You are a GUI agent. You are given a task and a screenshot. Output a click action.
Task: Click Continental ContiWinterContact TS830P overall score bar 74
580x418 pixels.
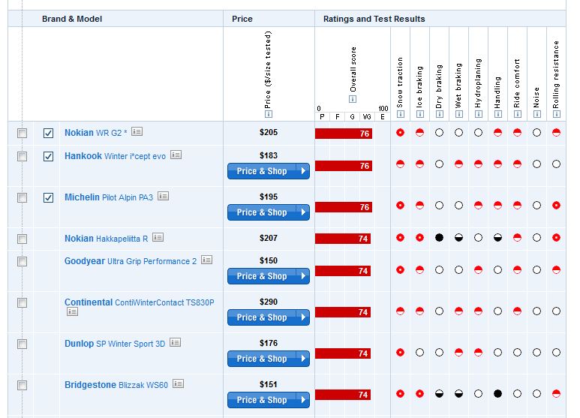click(x=343, y=312)
